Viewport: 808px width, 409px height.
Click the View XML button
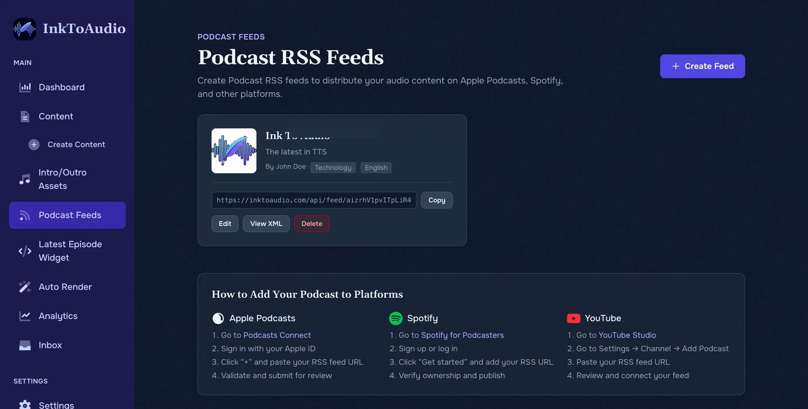click(x=266, y=223)
